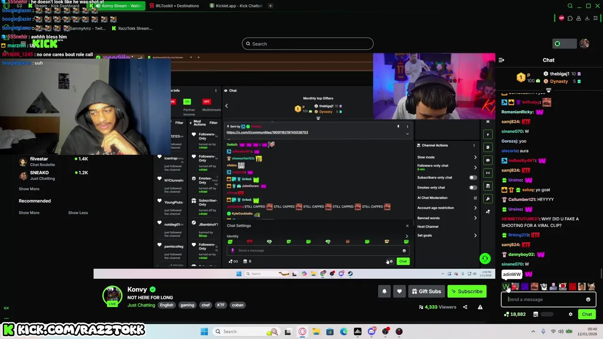Open a new browser tab
The image size is (603, 339).
tap(270, 6)
